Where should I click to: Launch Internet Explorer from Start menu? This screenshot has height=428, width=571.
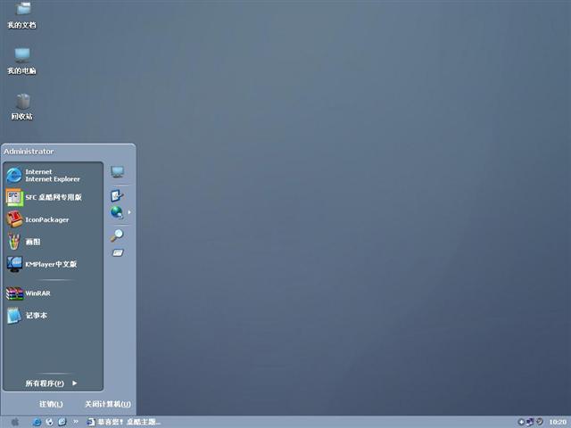(53, 176)
